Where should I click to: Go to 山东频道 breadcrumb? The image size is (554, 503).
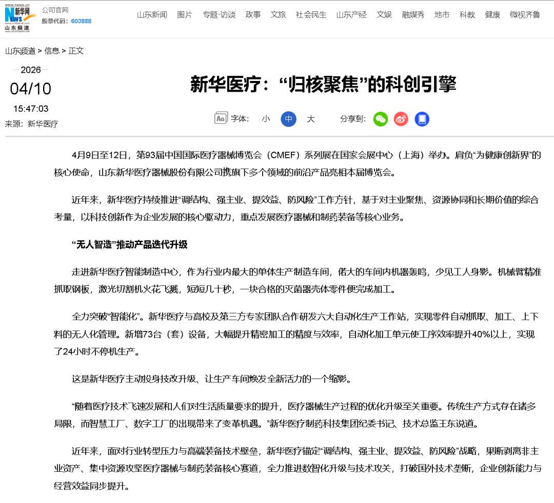pos(20,51)
